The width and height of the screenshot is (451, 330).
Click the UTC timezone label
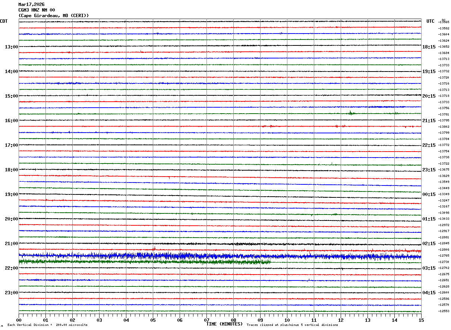pos(430,21)
